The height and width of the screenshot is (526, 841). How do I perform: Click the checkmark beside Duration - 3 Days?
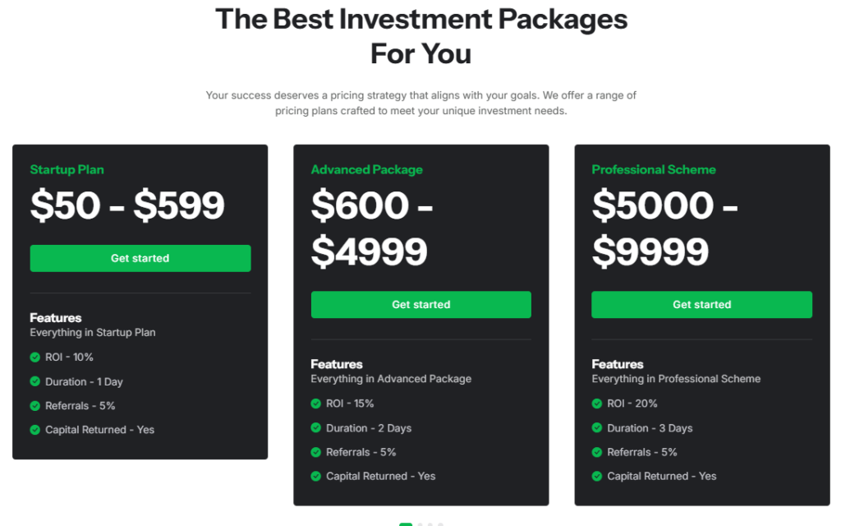pyautogui.click(x=597, y=428)
